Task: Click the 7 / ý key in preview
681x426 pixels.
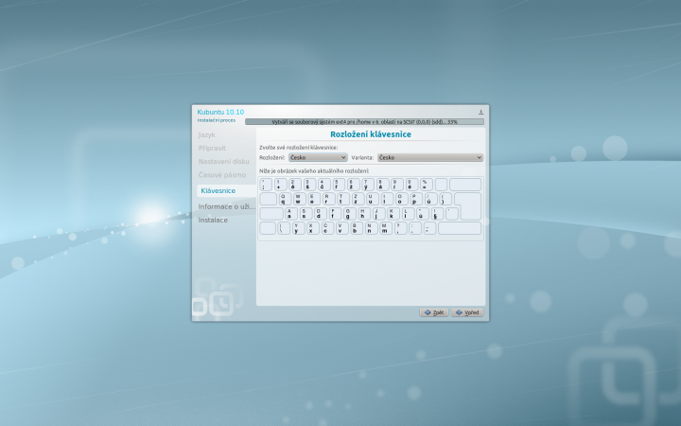Action: point(368,185)
